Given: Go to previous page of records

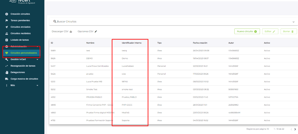Looking at the screenshot, I should click(x=291, y=129).
